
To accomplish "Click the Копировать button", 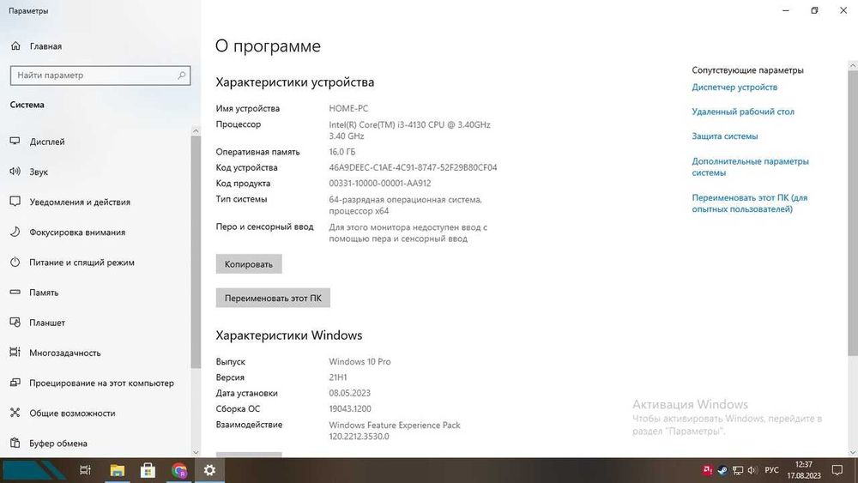I will 249,264.
